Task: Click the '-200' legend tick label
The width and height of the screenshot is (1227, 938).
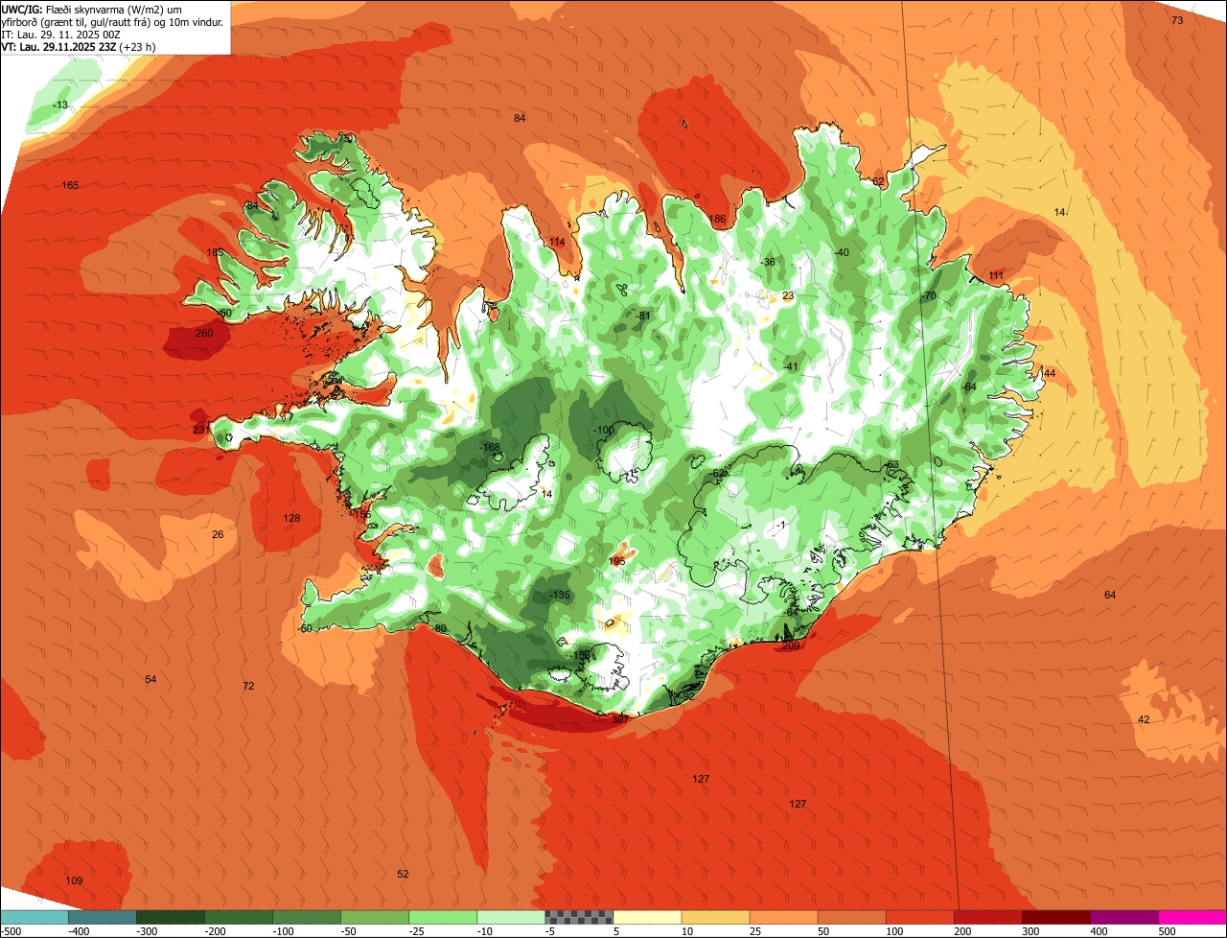Action: click(216, 930)
